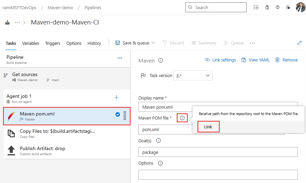Open Pipeline more options ellipsis
Screen dimensions: 306x183
click(120, 58)
